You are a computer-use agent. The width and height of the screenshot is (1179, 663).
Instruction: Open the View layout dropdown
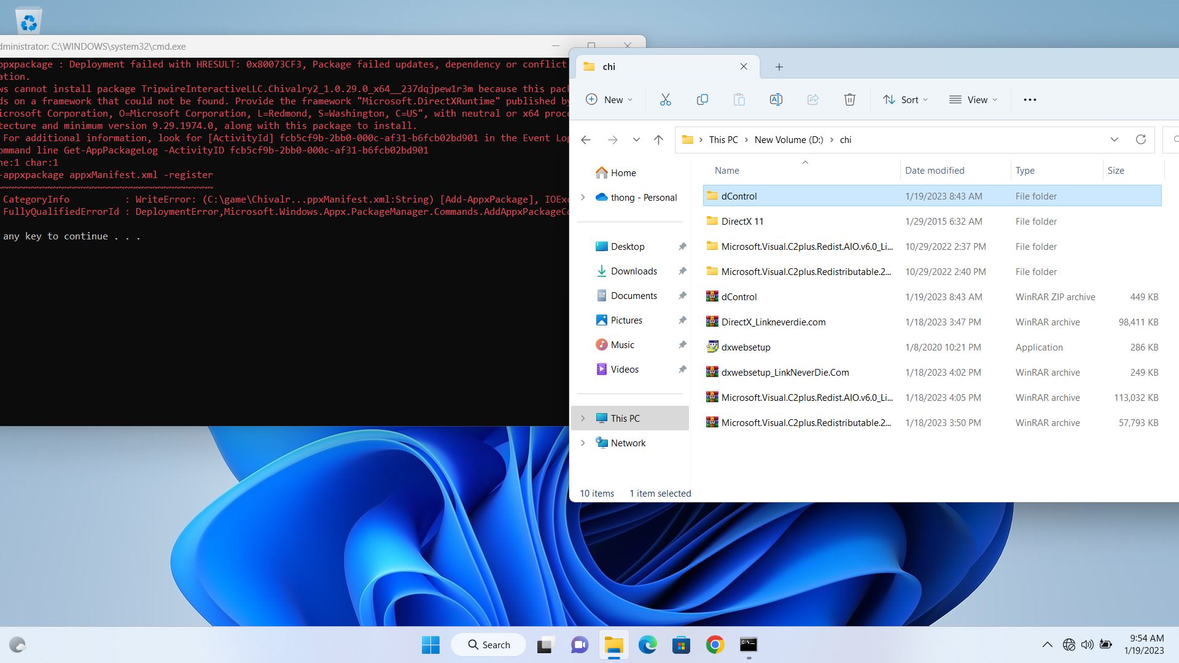(973, 99)
